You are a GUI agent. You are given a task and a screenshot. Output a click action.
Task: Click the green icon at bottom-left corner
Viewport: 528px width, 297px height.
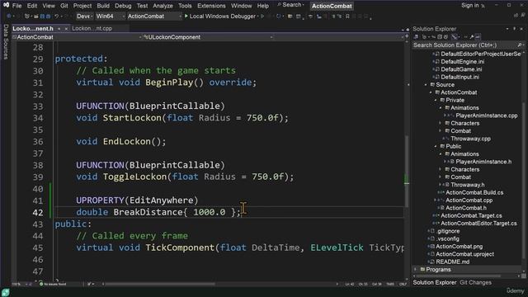click(x=6, y=292)
